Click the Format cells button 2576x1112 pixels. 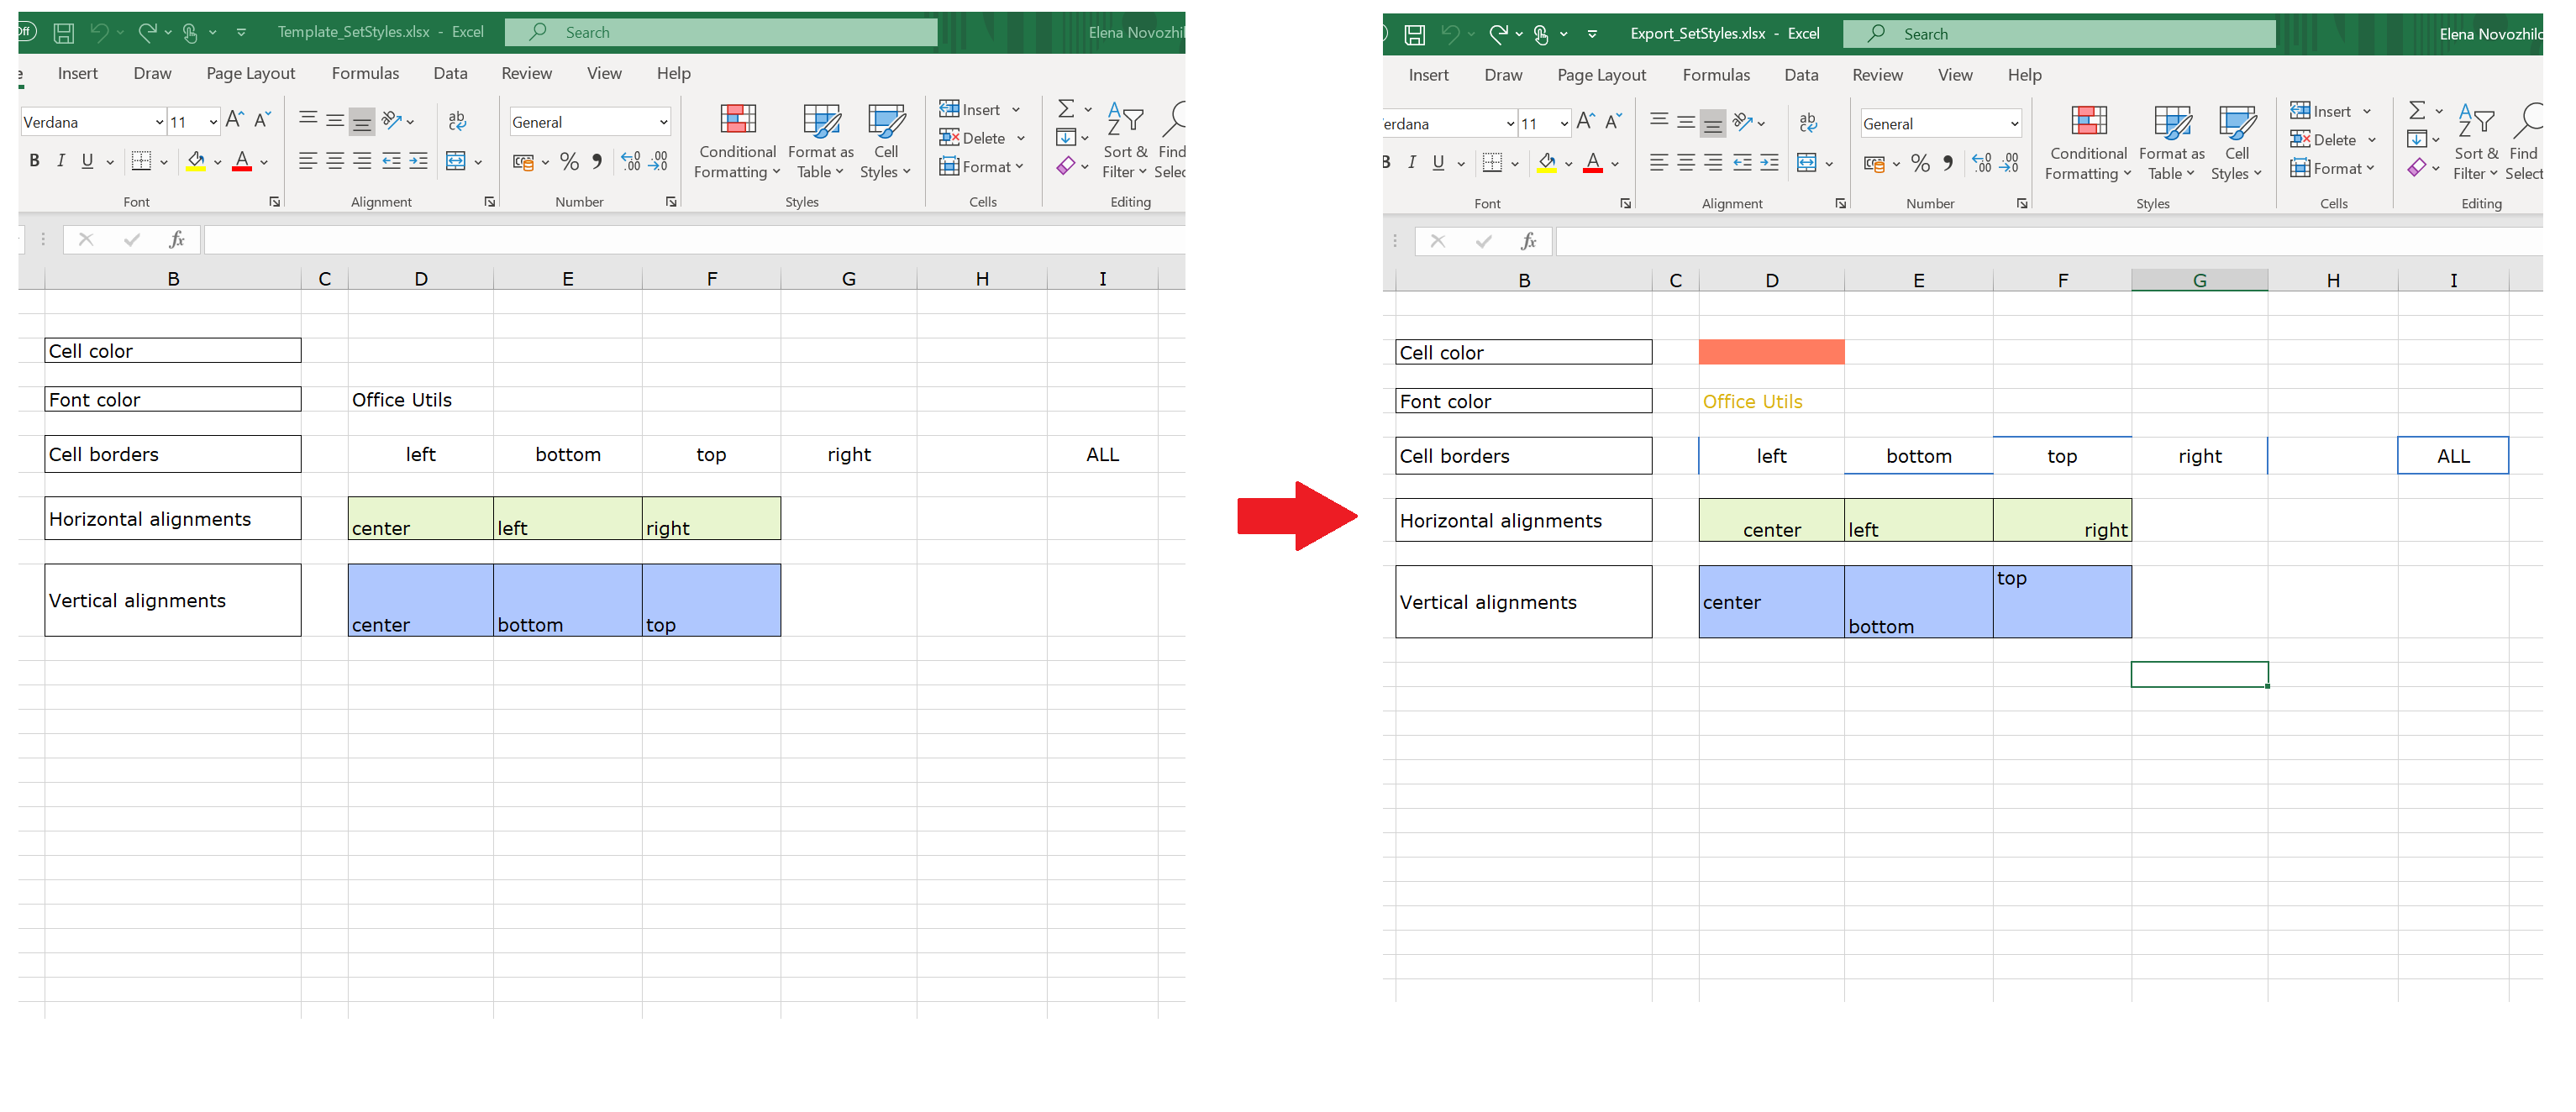tap(984, 166)
